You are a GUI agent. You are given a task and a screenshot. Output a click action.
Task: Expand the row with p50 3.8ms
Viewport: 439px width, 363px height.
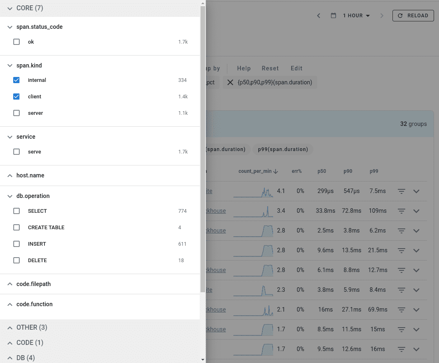tap(416, 290)
